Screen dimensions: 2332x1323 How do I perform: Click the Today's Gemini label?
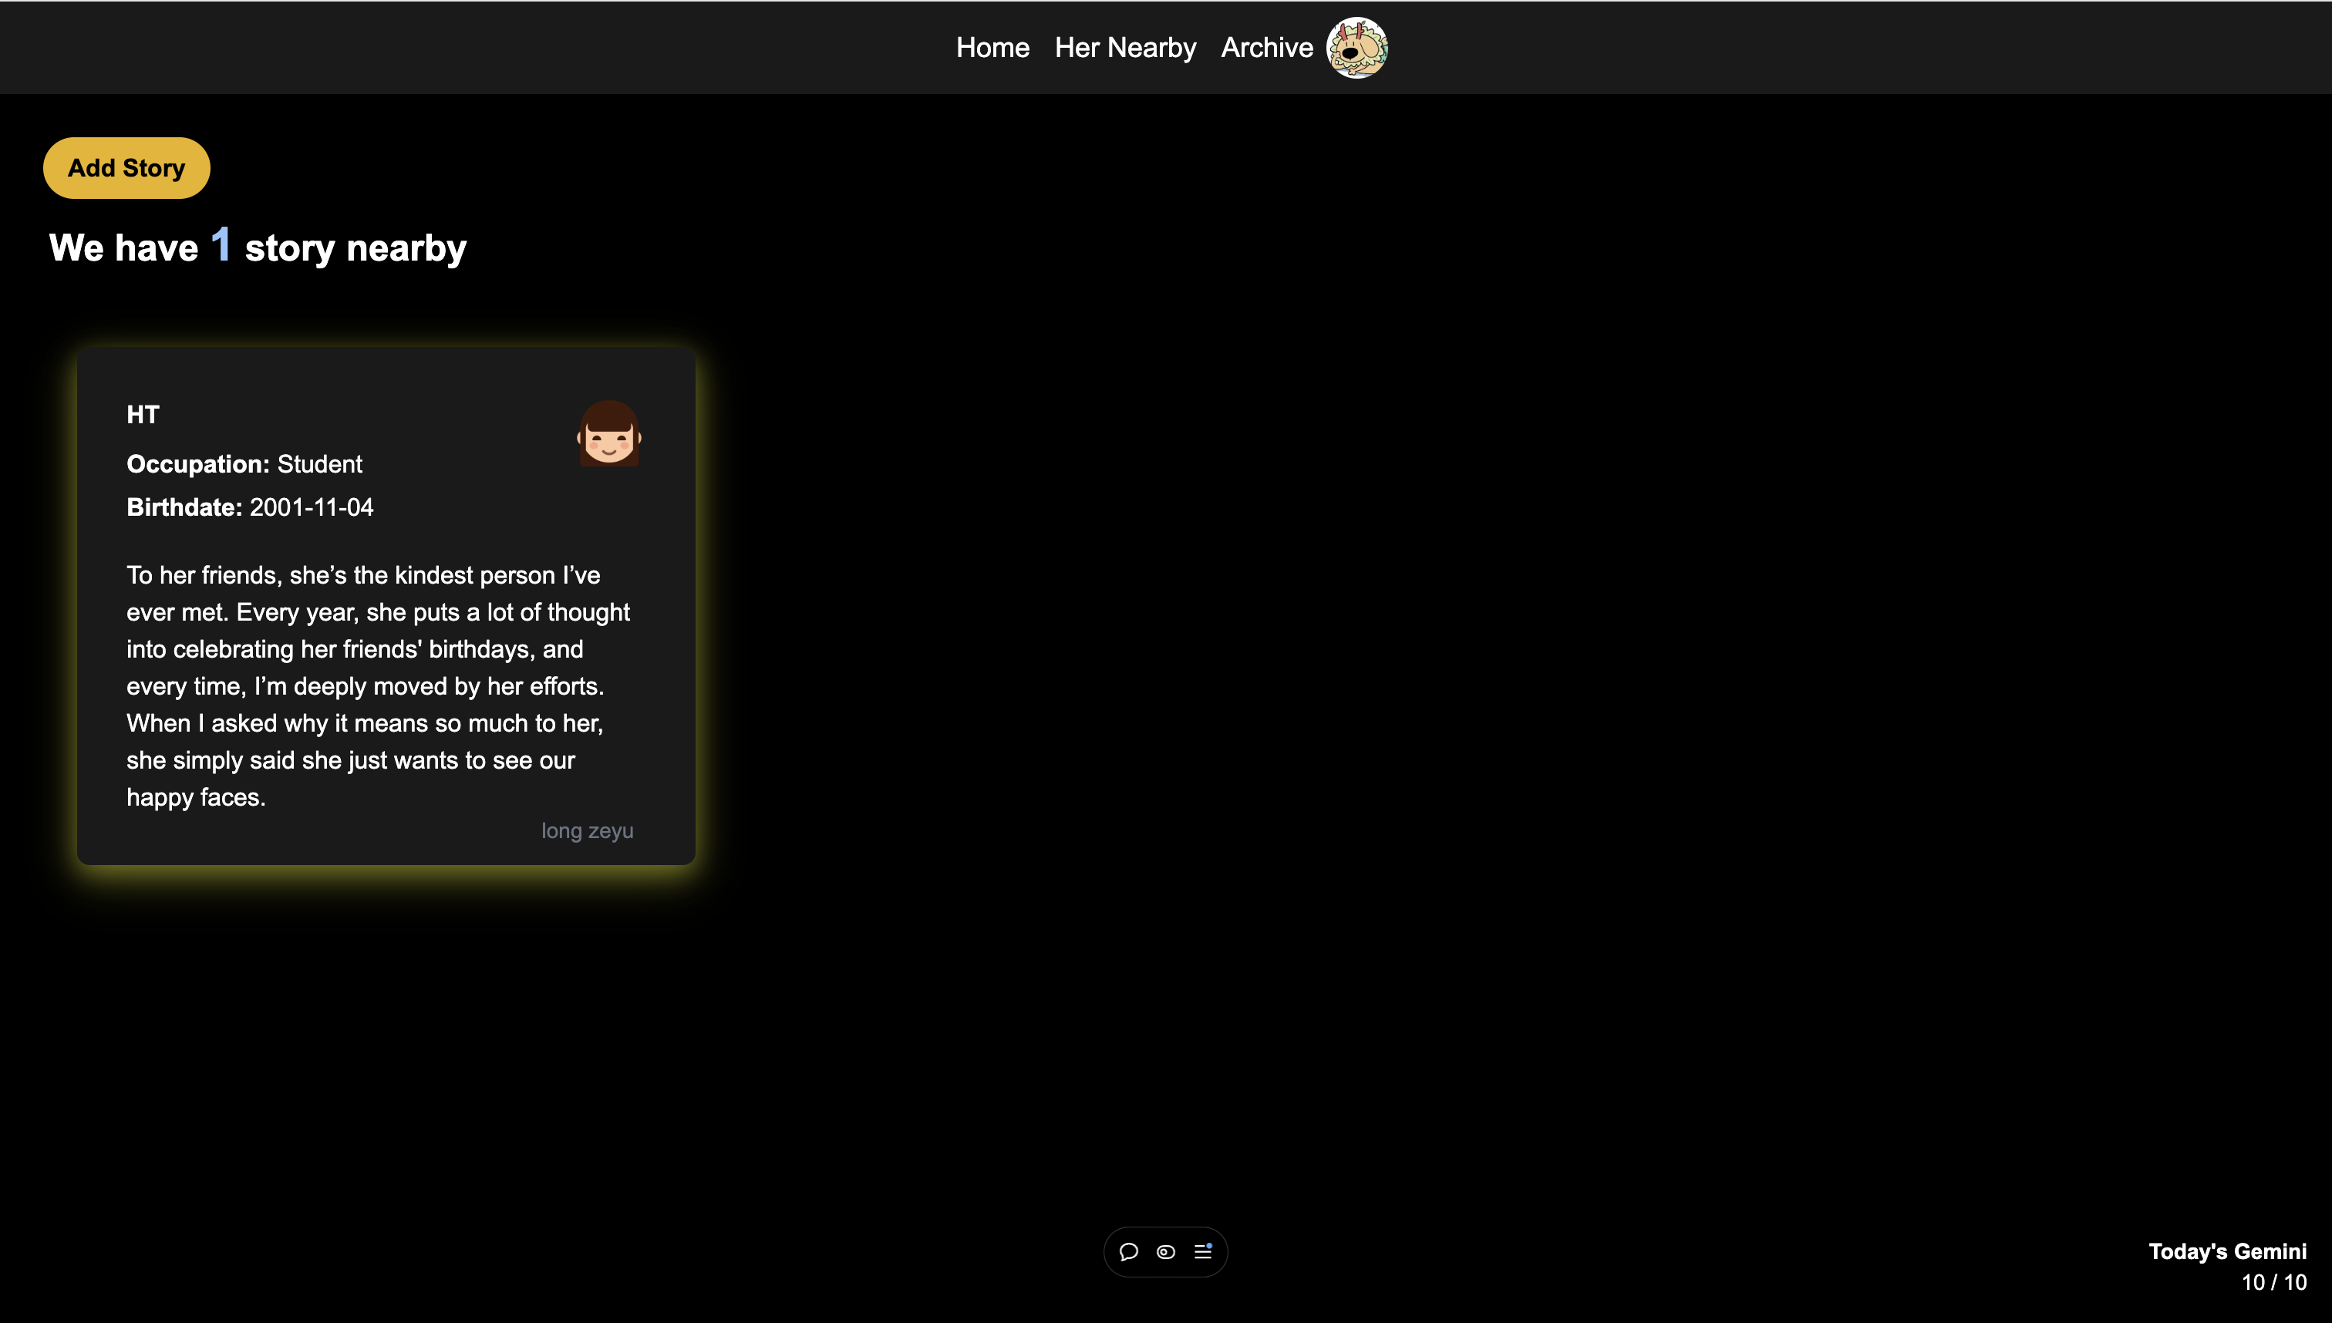tap(2226, 1251)
